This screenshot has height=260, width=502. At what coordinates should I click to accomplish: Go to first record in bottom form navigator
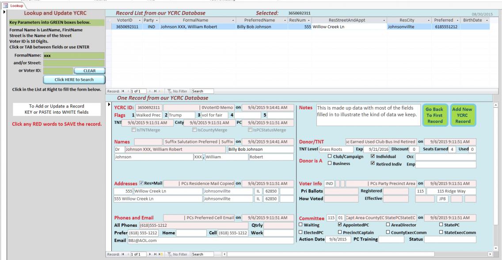tap(123, 254)
